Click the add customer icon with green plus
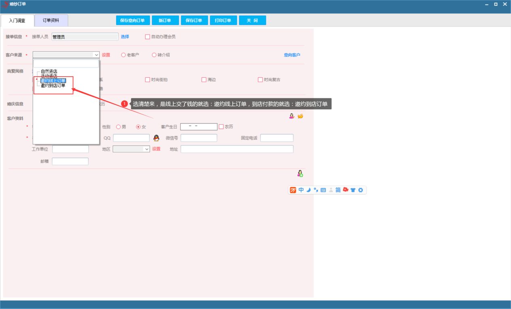 300,173
